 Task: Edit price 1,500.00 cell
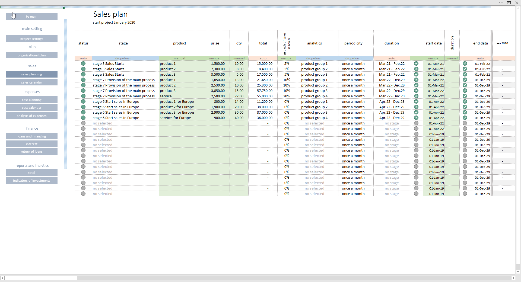tap(215, 63)
